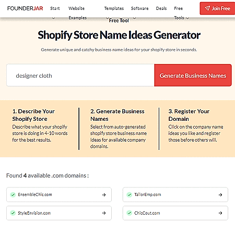Expand the Software dropdown chevron
235x225 pixels.
coord(134,18)
